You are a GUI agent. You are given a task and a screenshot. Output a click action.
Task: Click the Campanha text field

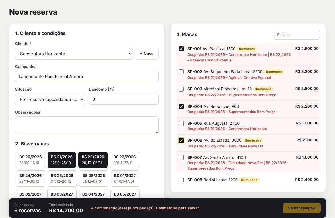point(87,77)
